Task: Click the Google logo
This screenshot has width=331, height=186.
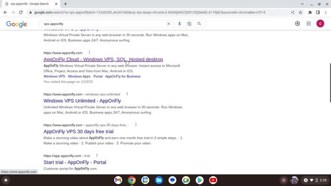Action: 17,24
